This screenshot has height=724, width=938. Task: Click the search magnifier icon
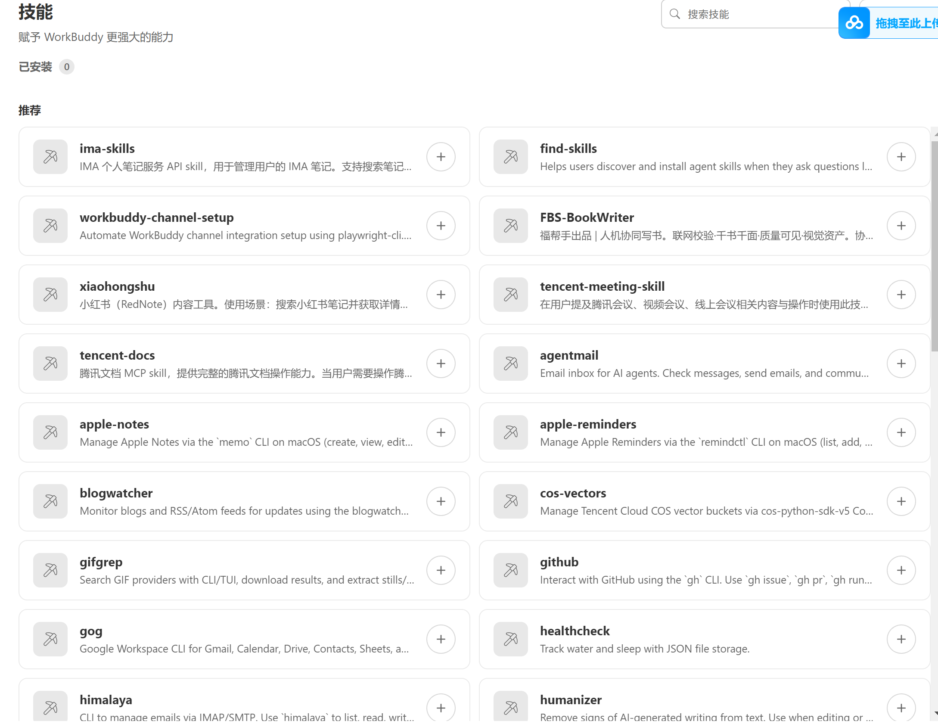[x=674, y=14]
